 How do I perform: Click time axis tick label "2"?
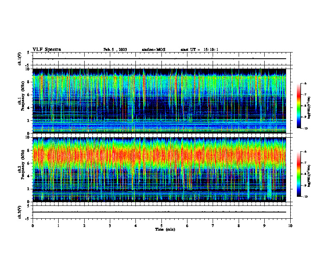tap(84, 226)
